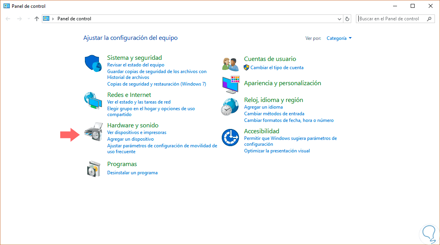Close the Panel de control window
The height and width of the screenshot is (245, 440).
[x=431, y=6]
